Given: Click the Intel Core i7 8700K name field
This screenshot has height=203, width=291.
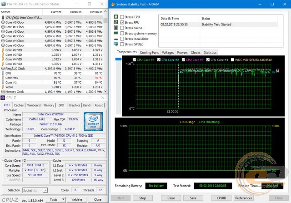Looking at the screenshot, I should pyautogui.click(x=50, y=114).
